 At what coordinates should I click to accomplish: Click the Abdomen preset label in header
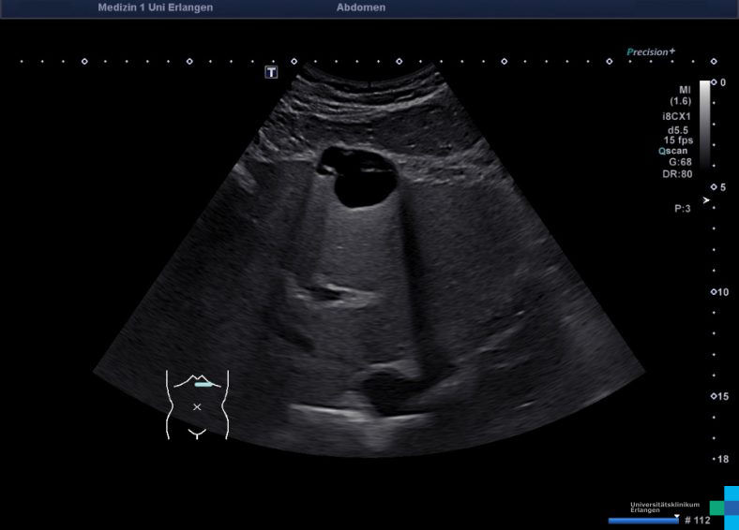pyautogui.click(x=360, y=7)
